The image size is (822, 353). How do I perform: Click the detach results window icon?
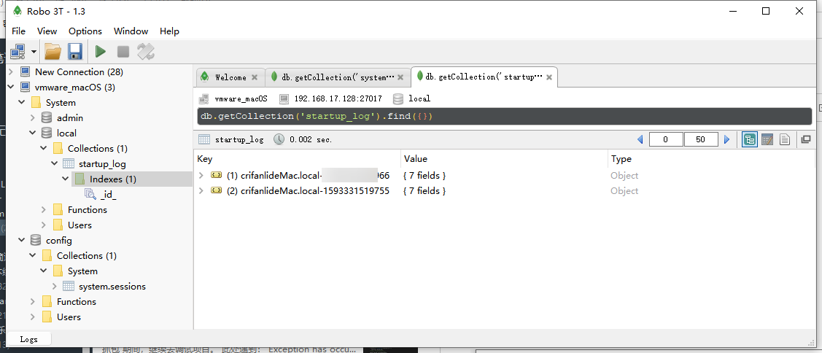pos(806,139)
